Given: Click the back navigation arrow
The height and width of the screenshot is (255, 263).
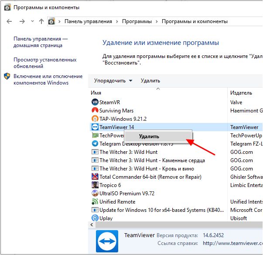Looking at the screenshot, I should [x=9, y=21].
